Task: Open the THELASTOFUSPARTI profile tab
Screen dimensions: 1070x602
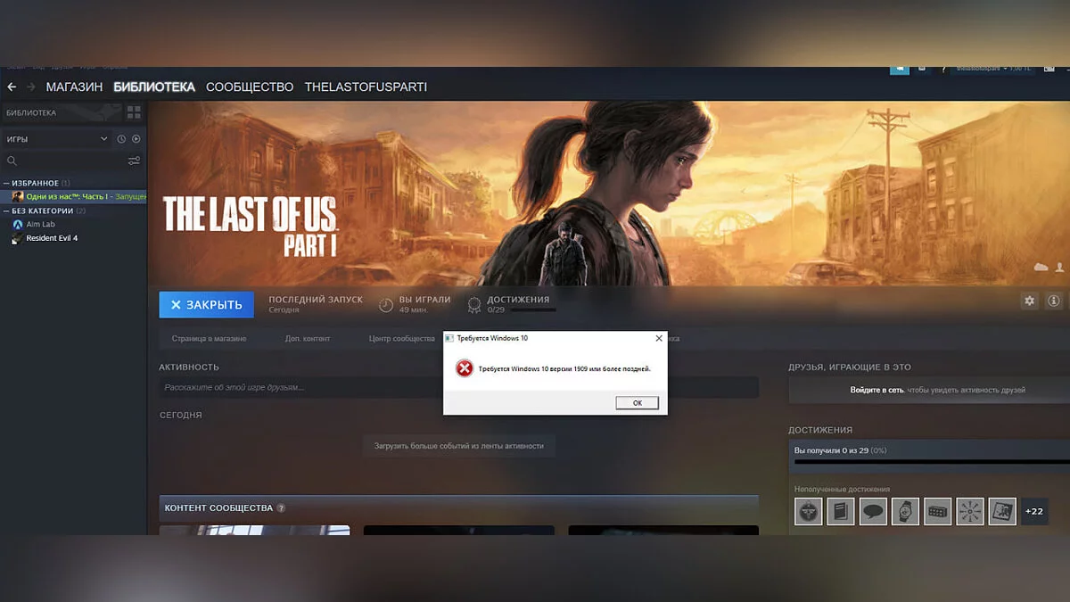Action: point(366,87)
